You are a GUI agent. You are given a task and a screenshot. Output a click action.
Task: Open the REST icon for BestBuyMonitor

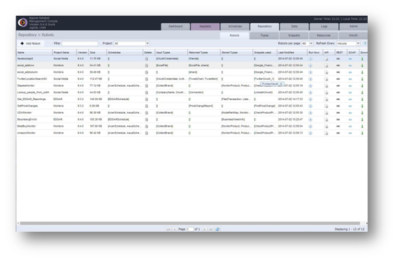tap(338, 126)
